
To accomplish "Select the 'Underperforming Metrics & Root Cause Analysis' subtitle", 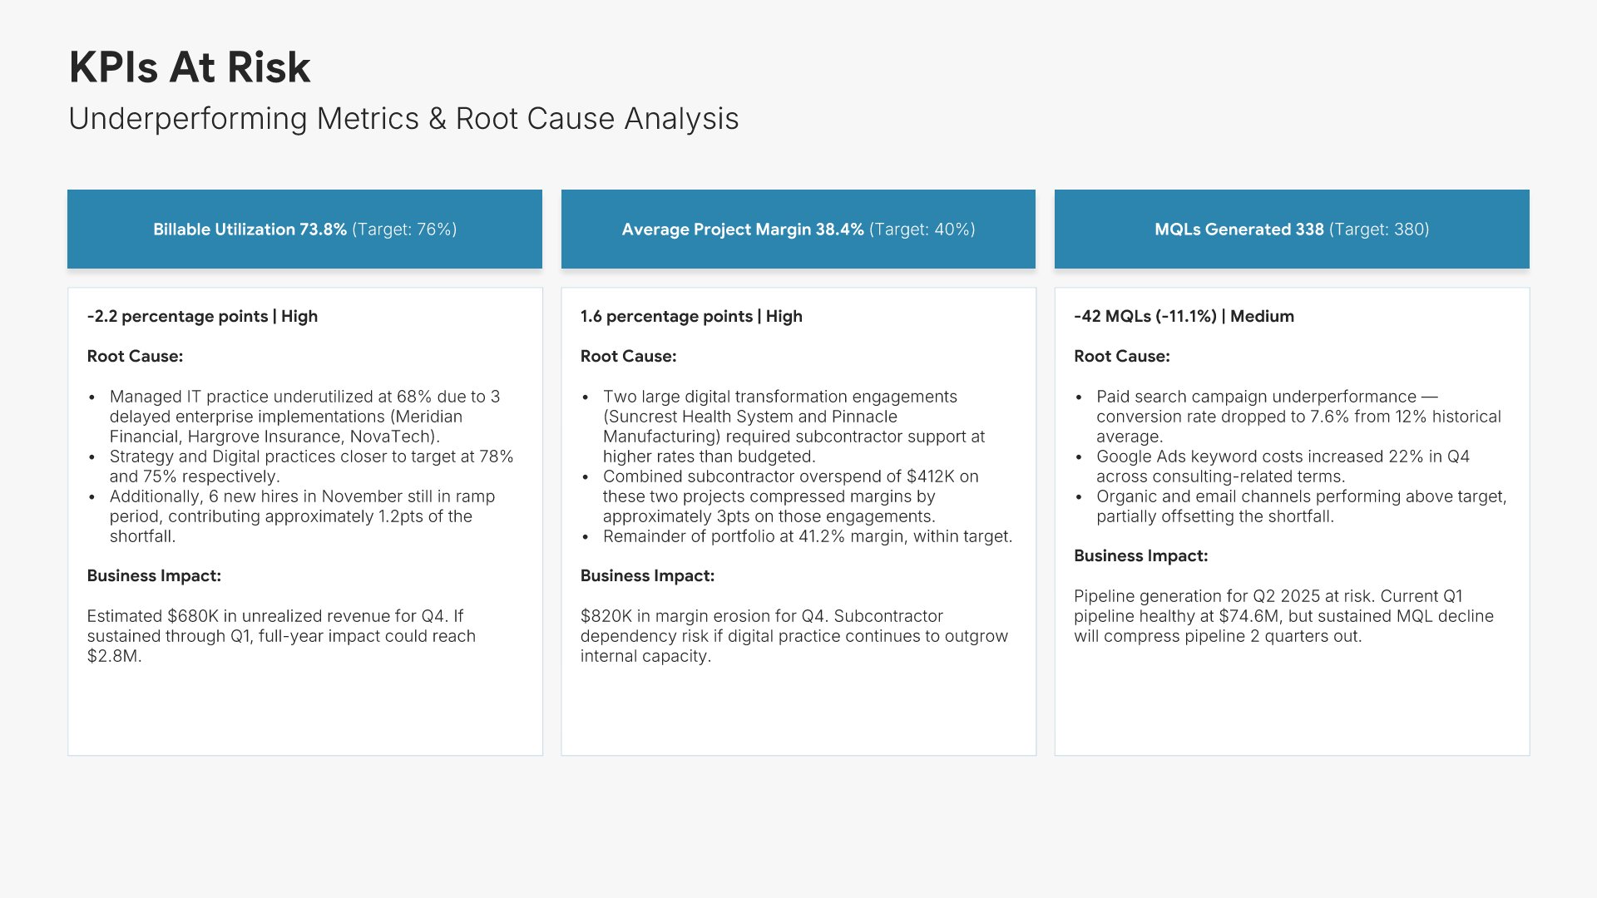I will click(x=403, y=119).
